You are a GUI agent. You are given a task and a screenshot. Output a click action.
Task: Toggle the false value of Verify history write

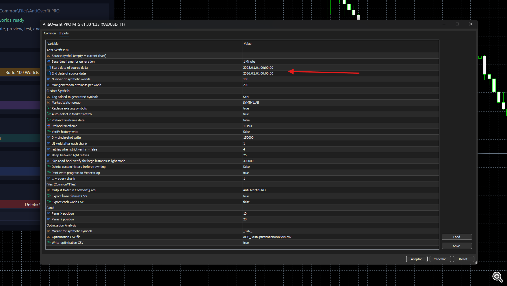point(247,132)
